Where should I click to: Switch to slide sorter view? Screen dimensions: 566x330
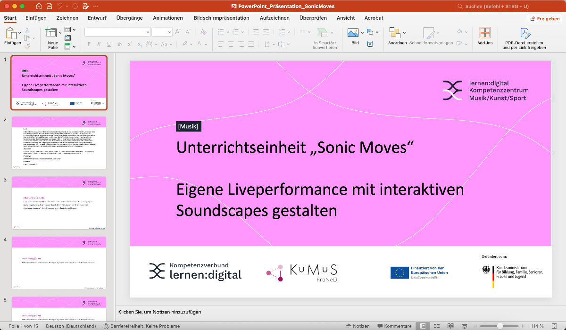pos(437,326)
